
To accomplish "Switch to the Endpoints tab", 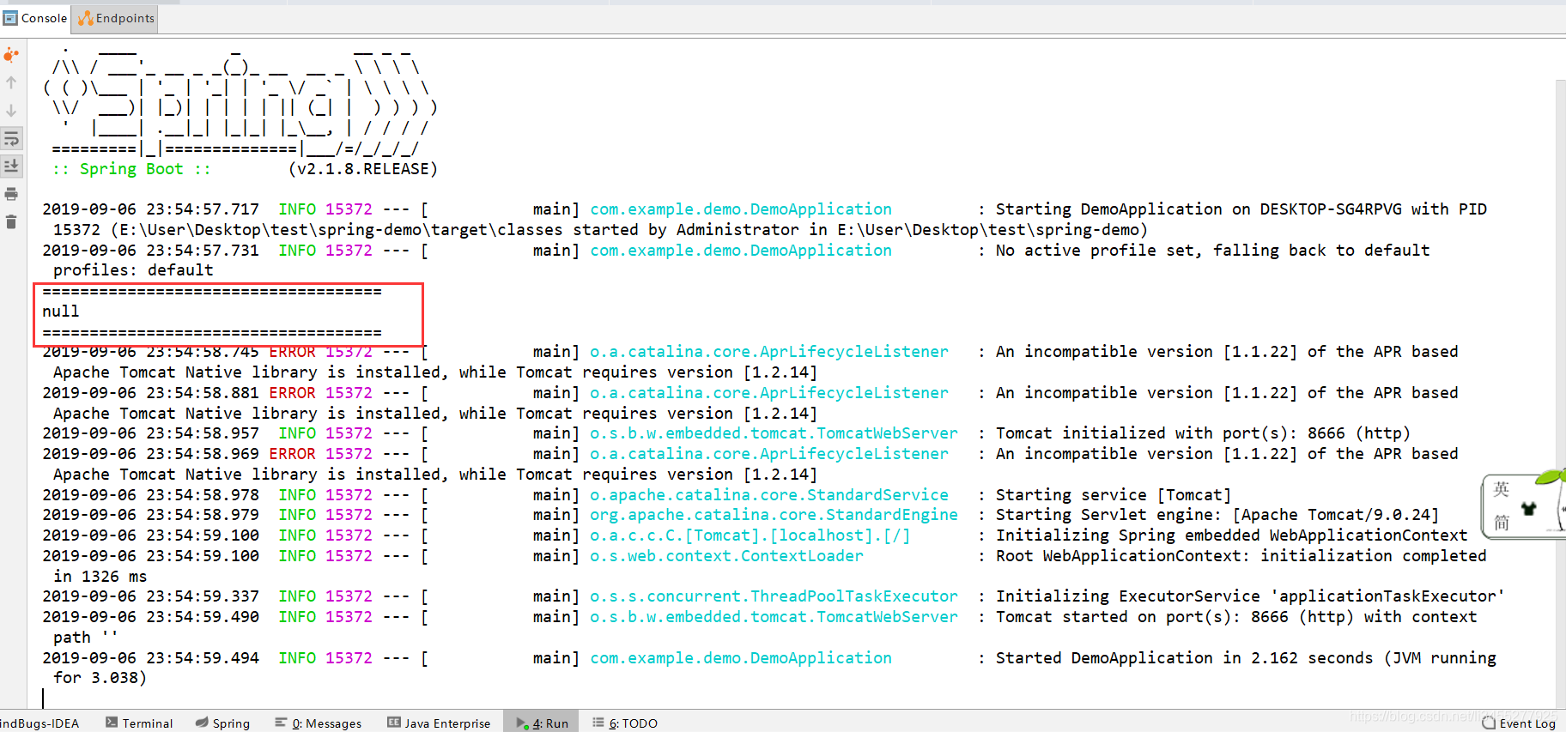I will (116, 18).
